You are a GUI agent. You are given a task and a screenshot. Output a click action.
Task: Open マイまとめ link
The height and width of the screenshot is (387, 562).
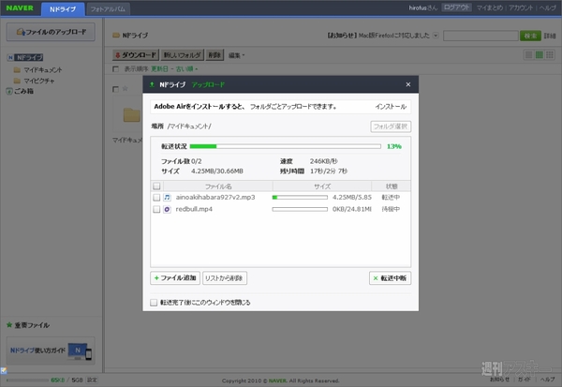(x=490, y=7)
